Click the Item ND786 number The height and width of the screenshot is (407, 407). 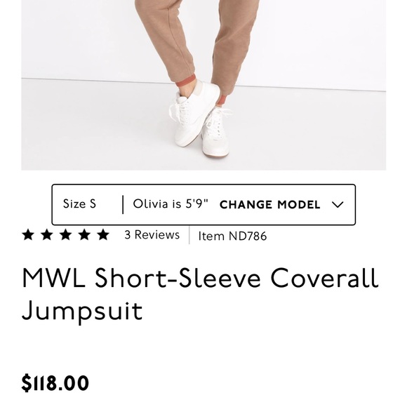[x=232, y=236]
